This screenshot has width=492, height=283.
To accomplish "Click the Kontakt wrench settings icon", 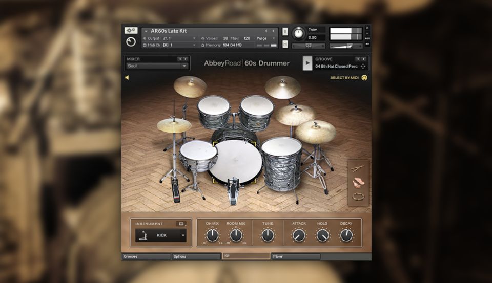I will pos(131,31).
